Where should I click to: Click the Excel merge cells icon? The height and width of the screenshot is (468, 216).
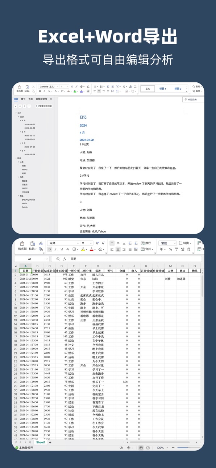143,249
